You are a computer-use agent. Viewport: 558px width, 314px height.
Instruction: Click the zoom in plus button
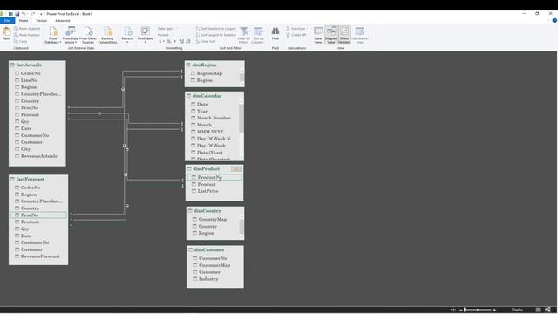[x=494, y=310]
